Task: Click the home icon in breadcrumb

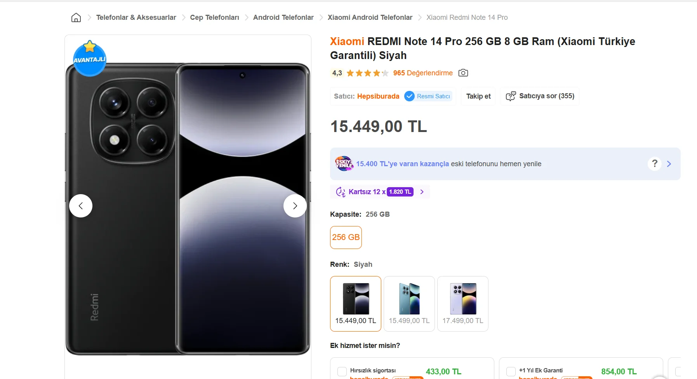Action: (76, 17)
